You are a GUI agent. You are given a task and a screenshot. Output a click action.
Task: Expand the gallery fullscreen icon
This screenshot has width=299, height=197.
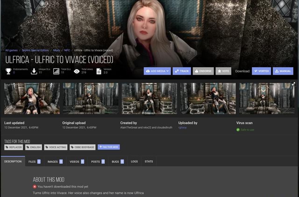point(293,84)
